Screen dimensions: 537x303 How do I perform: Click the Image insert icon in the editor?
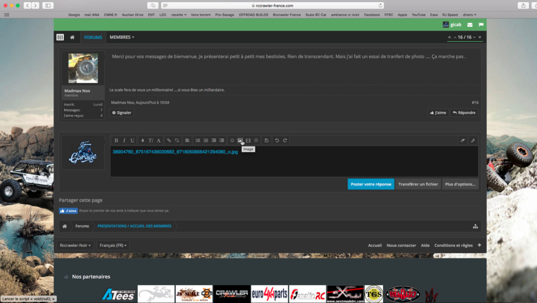point(240,140)
